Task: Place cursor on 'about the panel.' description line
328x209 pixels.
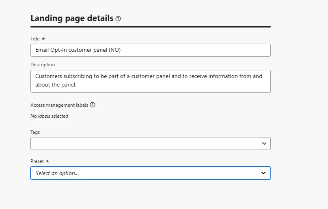Action: pyautogui.click(x=56, y=84)
